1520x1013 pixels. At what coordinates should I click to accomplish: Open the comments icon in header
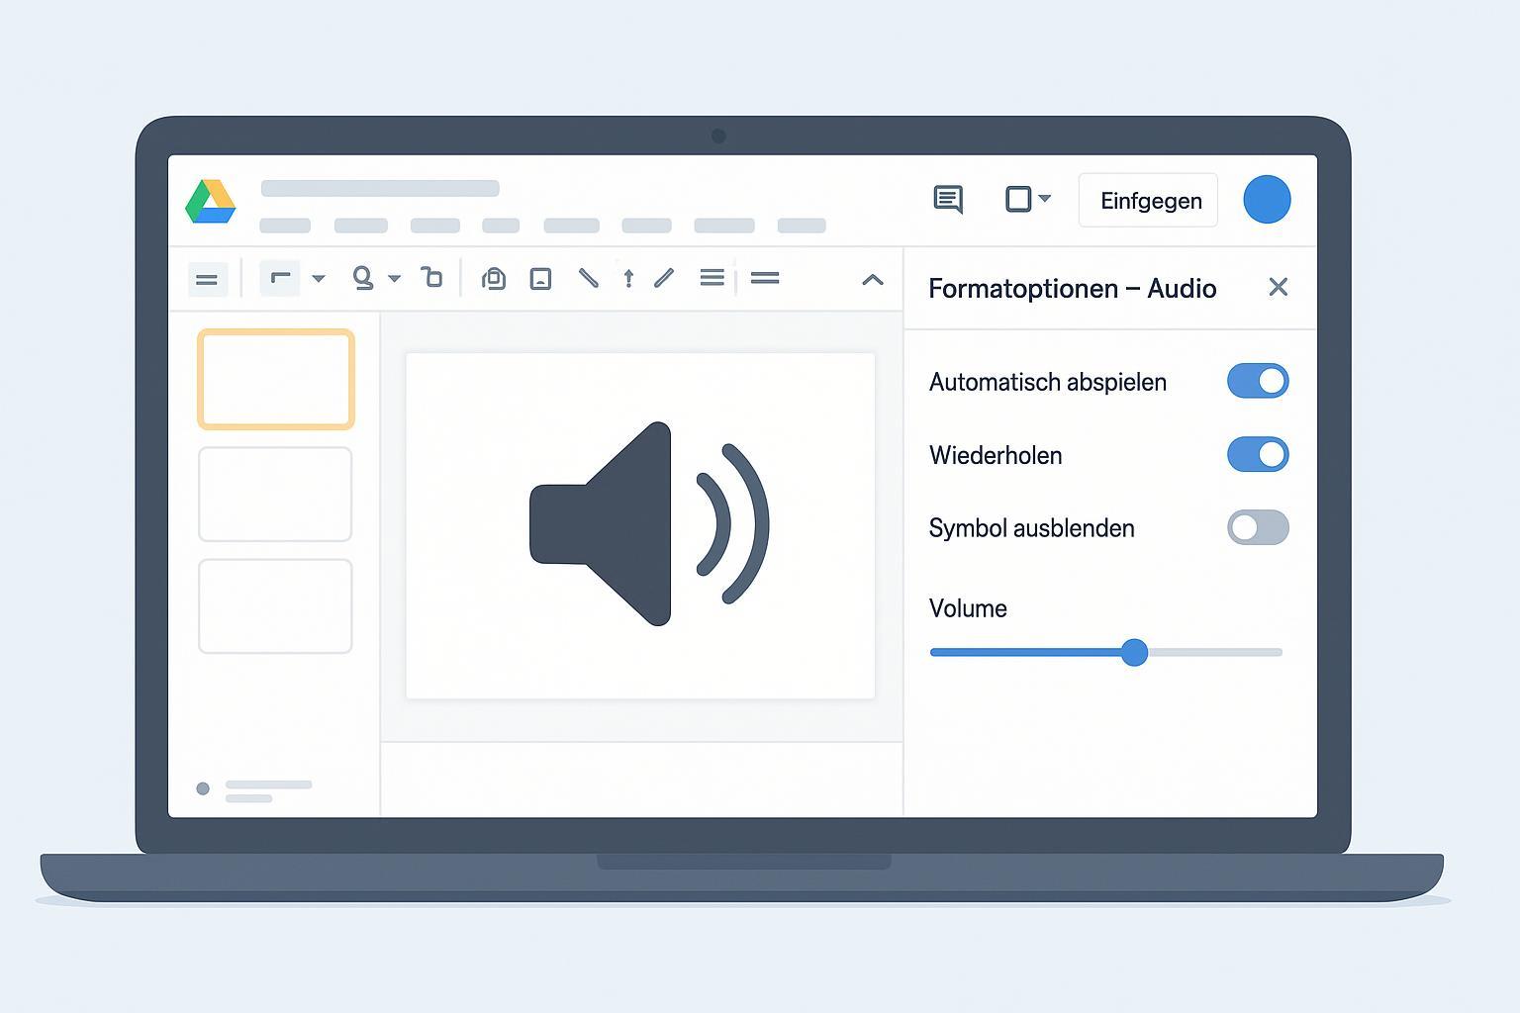point(948,200)
